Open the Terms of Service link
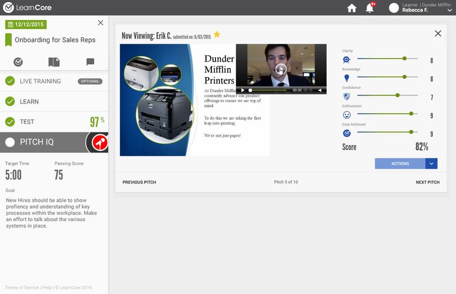The height and width of the screenshot is (294, 456). pos(22,288)
